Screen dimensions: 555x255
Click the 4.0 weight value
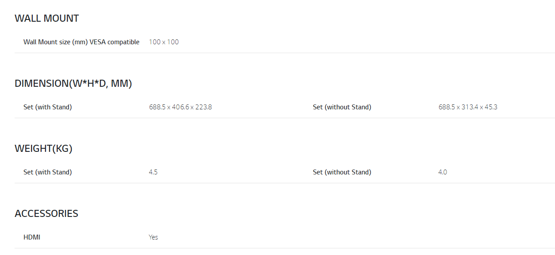(x=443, y=172)
